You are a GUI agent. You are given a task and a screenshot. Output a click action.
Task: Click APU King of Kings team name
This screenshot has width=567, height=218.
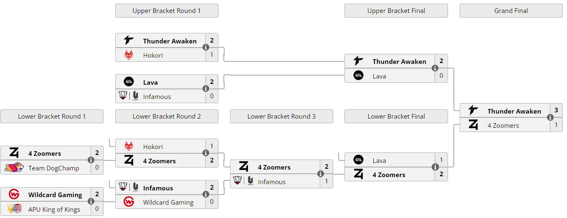coord(54,209)
